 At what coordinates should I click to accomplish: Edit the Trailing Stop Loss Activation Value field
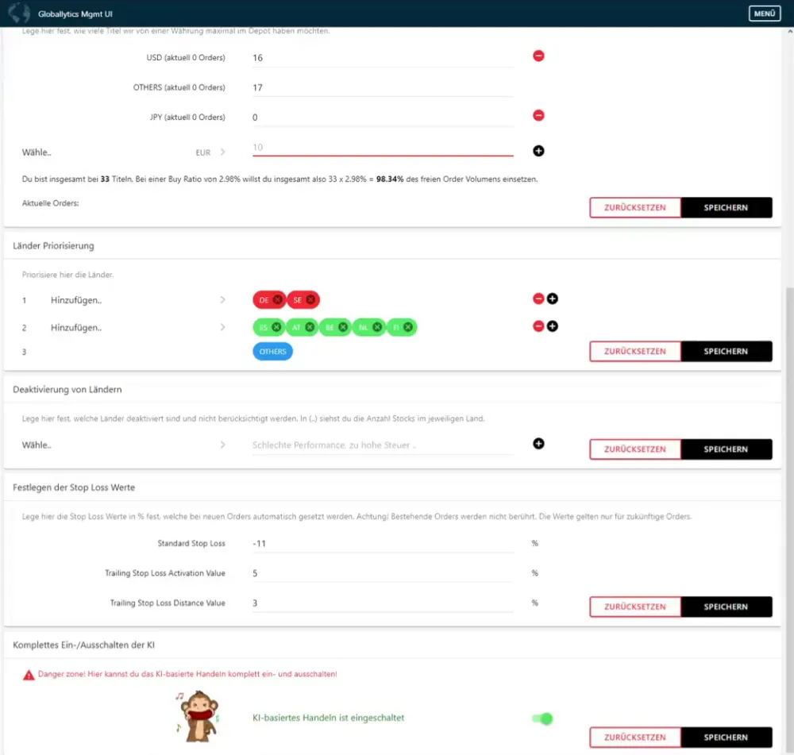383,573
